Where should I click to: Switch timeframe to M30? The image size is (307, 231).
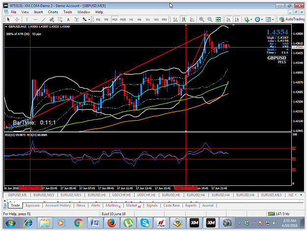(x=123, y=19)
